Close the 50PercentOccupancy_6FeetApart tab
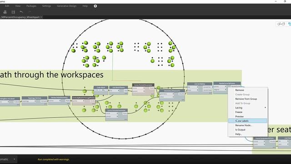The width and height of the screenshot is (291, 164). click(x=41, y=17)
